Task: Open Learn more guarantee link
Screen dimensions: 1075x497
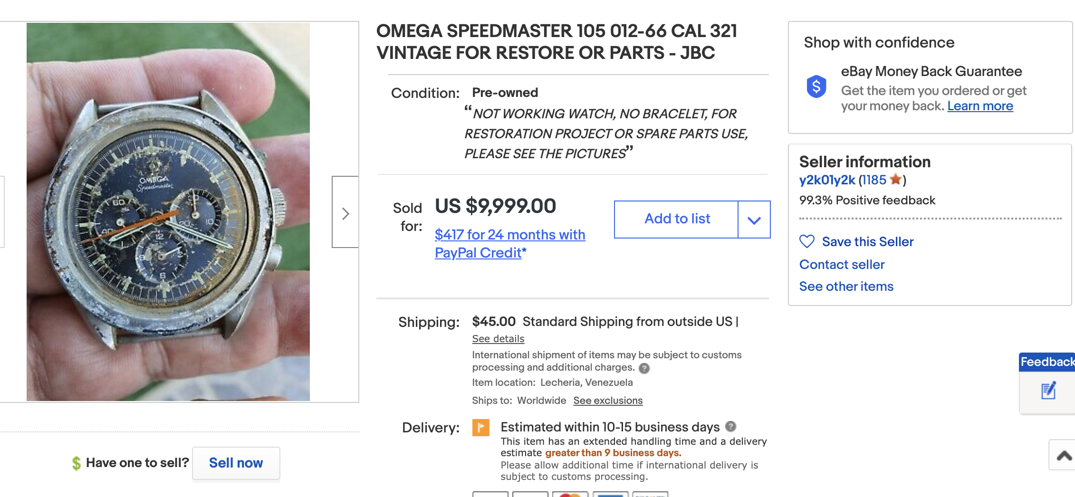Action: (x=980, y=106)
